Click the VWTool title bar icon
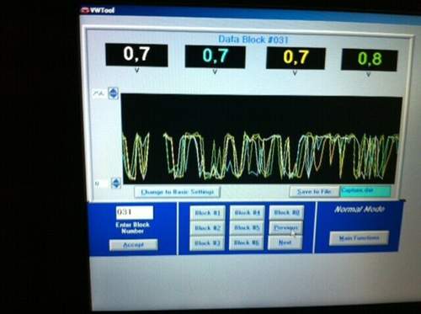The image size is (421, 314). [85, 10]
